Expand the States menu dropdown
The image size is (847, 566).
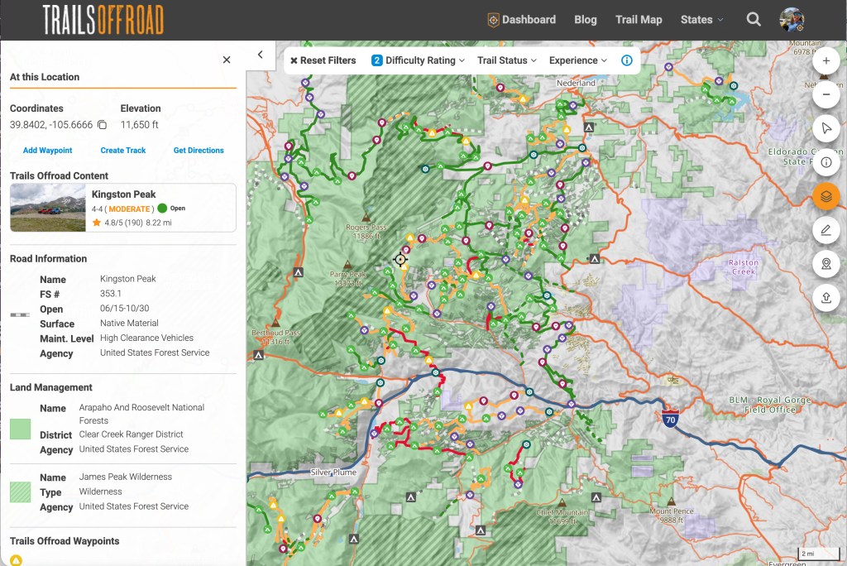(701, 20)
